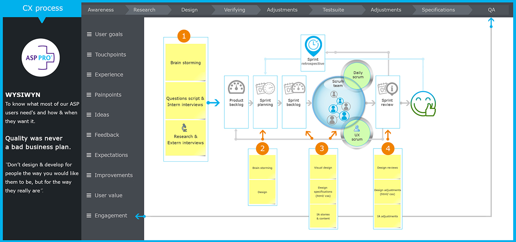This screenshot has width=516, height=242.
Task: Click the green thumbs-up smiley icon
Action: pyautogui.click(x=424, y=103)
